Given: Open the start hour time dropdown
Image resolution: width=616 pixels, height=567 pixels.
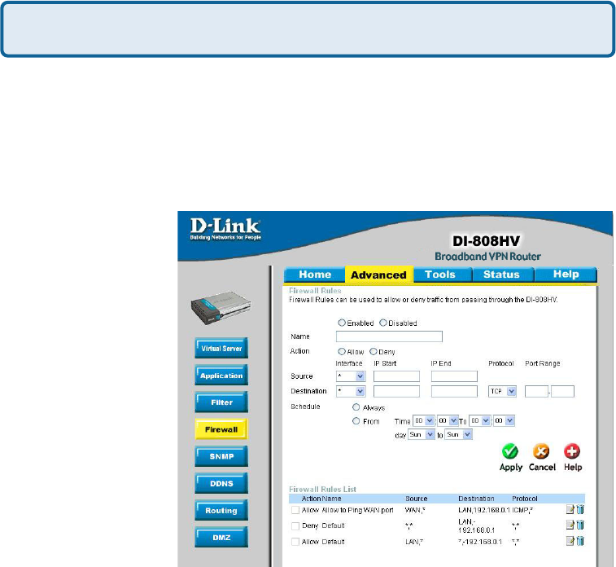Looking at the screenshot, I should pyautogui.click(x=423, y=420).
